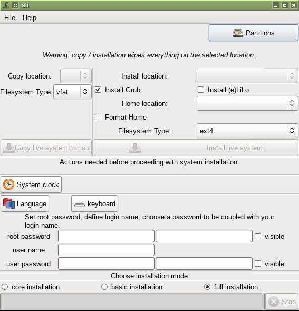Click the keyboard icon on the keyboard button
This screenshot has height=311, width=299.
coord(80,203)
